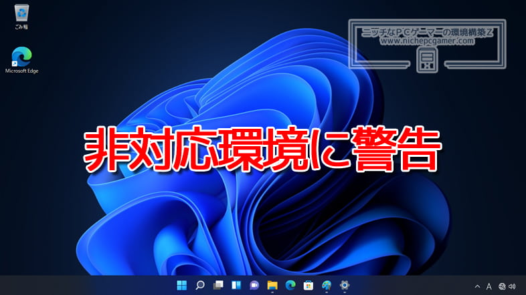Launch Teams Chat from the taskbar
This screenshot has height=295, width=526.
(254, 286)
